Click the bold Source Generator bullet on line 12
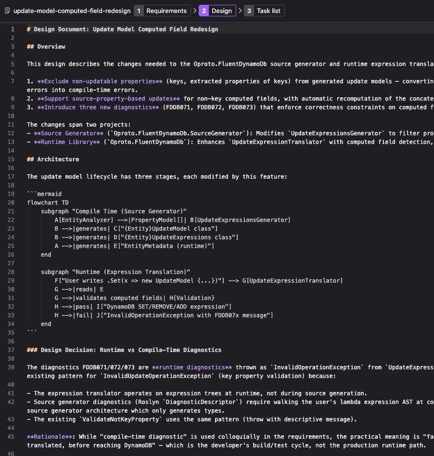Viewport: 434px width, 456px height. (69, 133)
